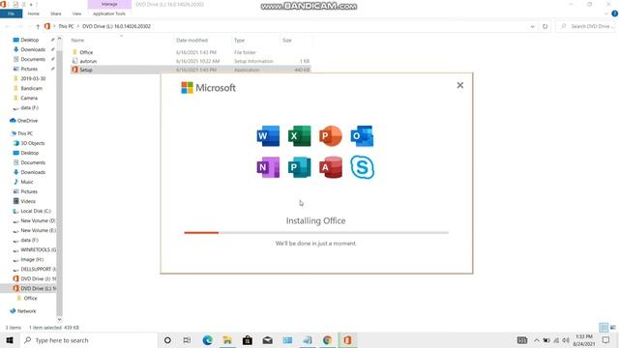
Task: Open the Camera folder in sidebar
Action: pyautogui.click(x=29, y=98)
